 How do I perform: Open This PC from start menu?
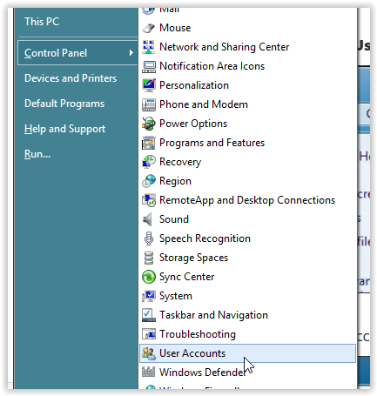[x=42, y=22]
